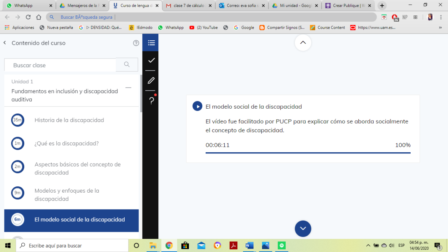Viewport: 448px width, 252px height.
Task: Switch to Mi unidad Google Drive tab
Action: coord(295,6)
